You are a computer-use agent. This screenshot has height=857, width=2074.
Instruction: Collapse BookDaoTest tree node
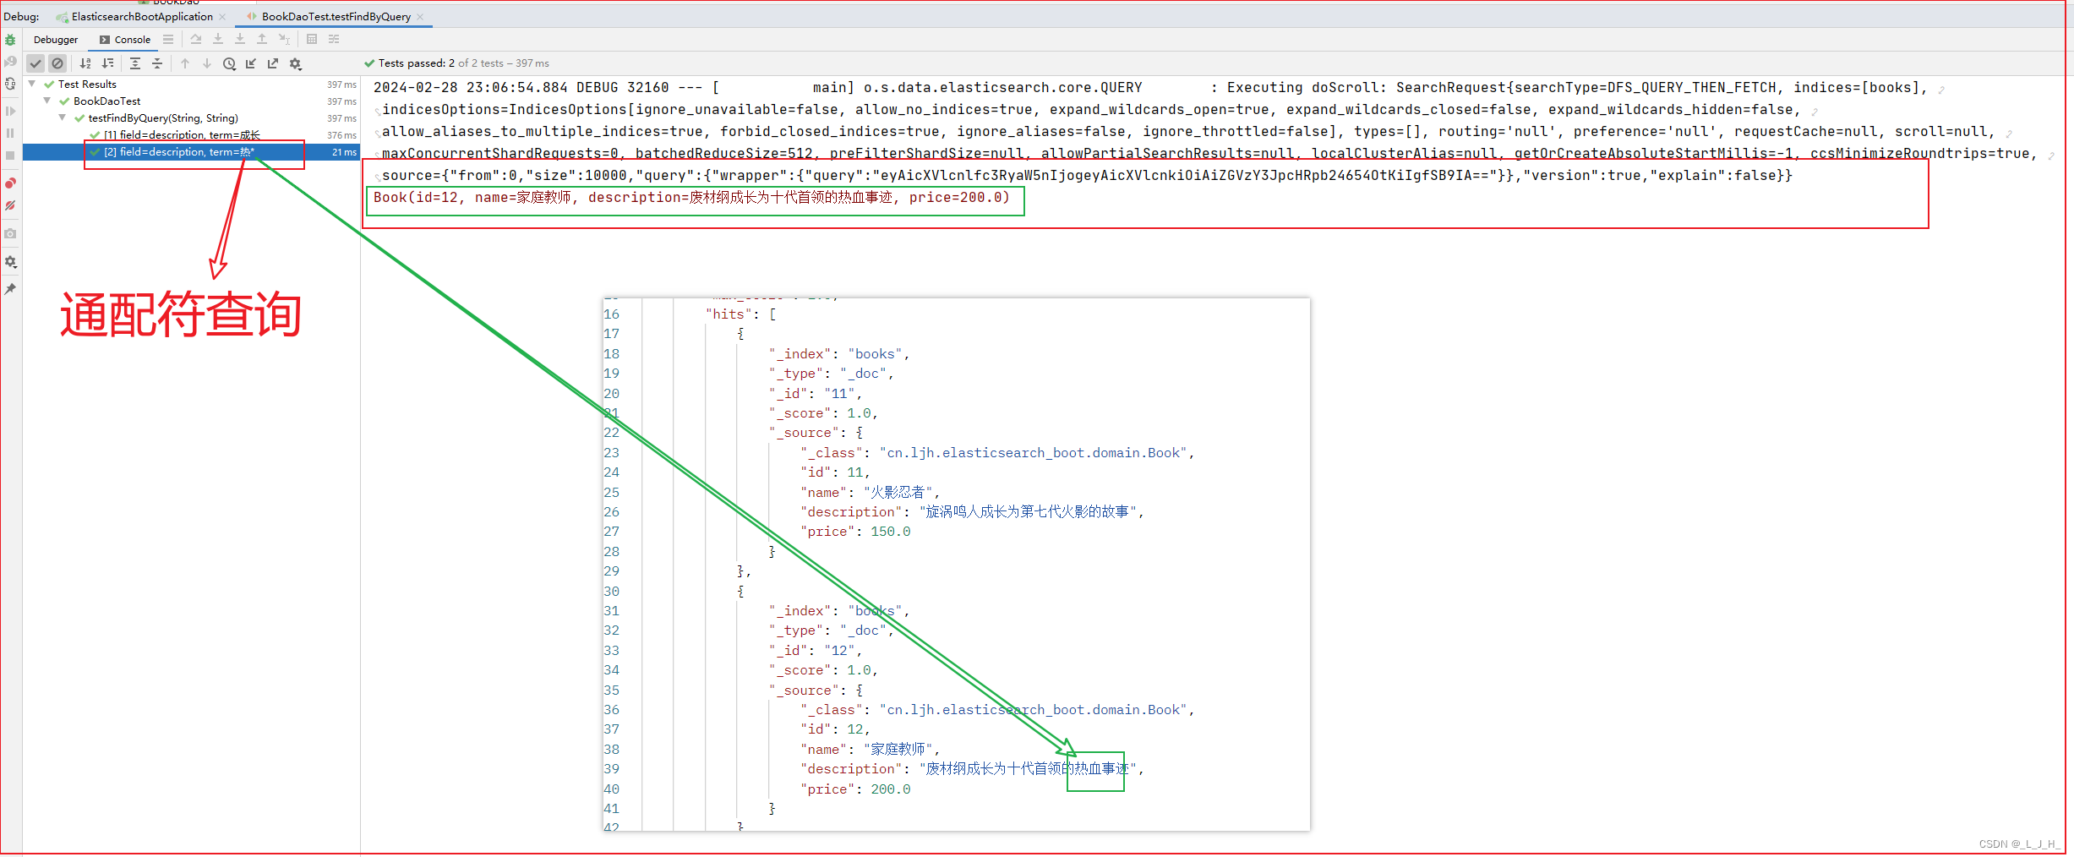[x=47, y=101]
